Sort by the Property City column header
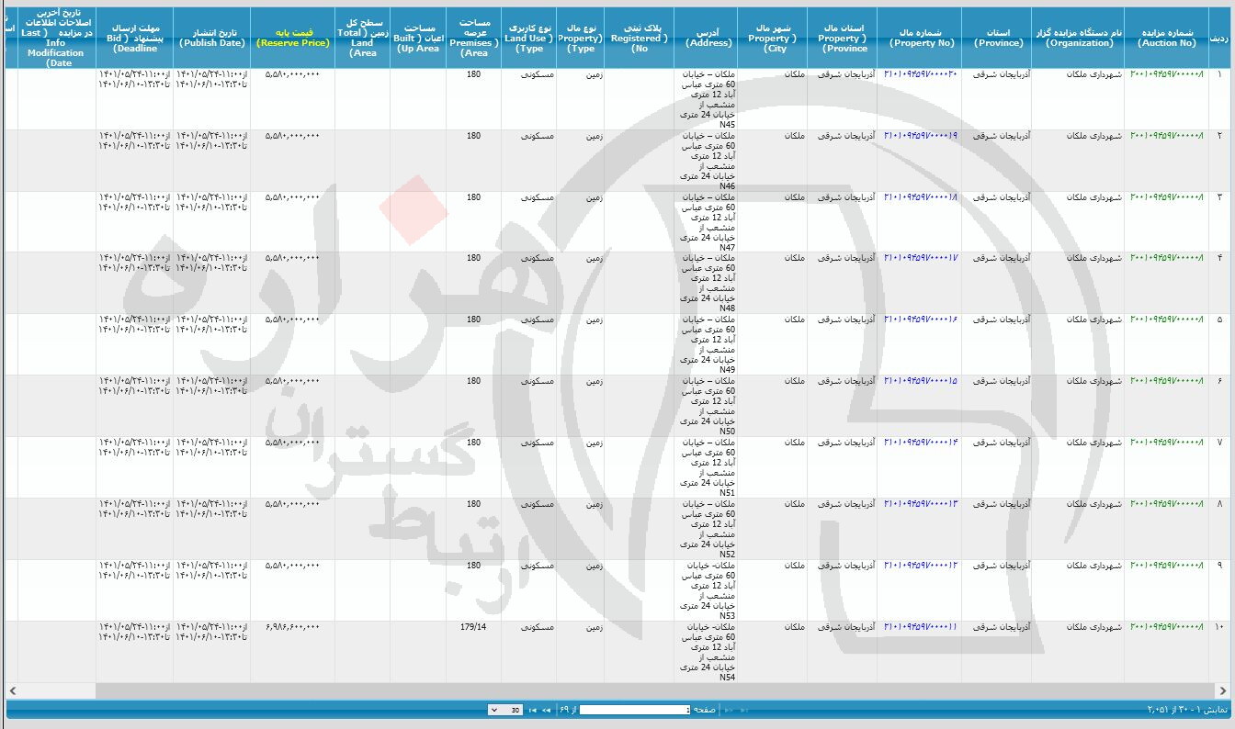The width and height of the screenshot is (1235, 729). pyautogui.click(x=772, y=38)
